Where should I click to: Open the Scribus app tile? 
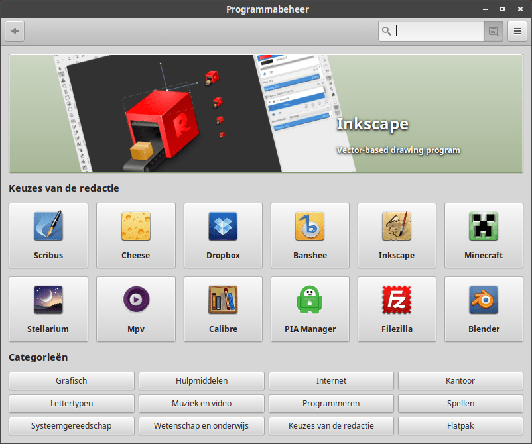pyautogui.click(x=48, y=235)
